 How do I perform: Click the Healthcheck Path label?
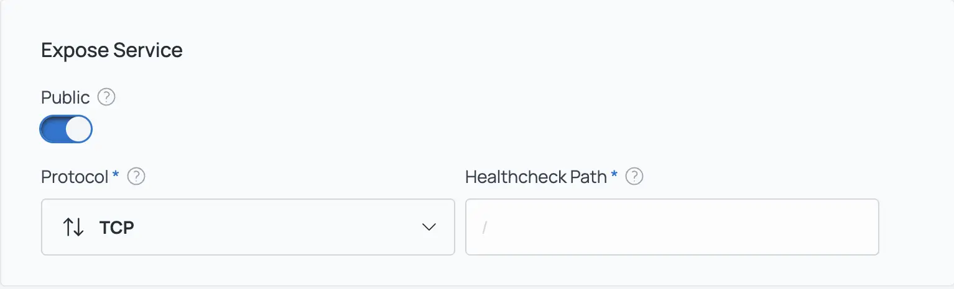[535, 177]
